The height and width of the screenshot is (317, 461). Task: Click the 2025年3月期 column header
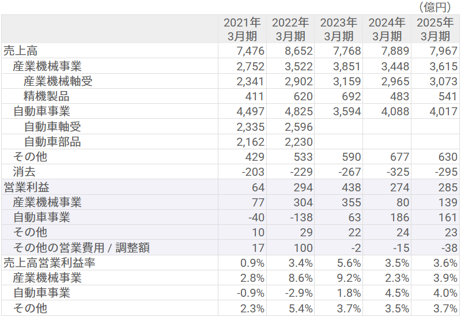[436, 29]
